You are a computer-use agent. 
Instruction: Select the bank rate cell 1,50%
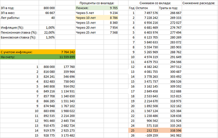tap(50, 38)
